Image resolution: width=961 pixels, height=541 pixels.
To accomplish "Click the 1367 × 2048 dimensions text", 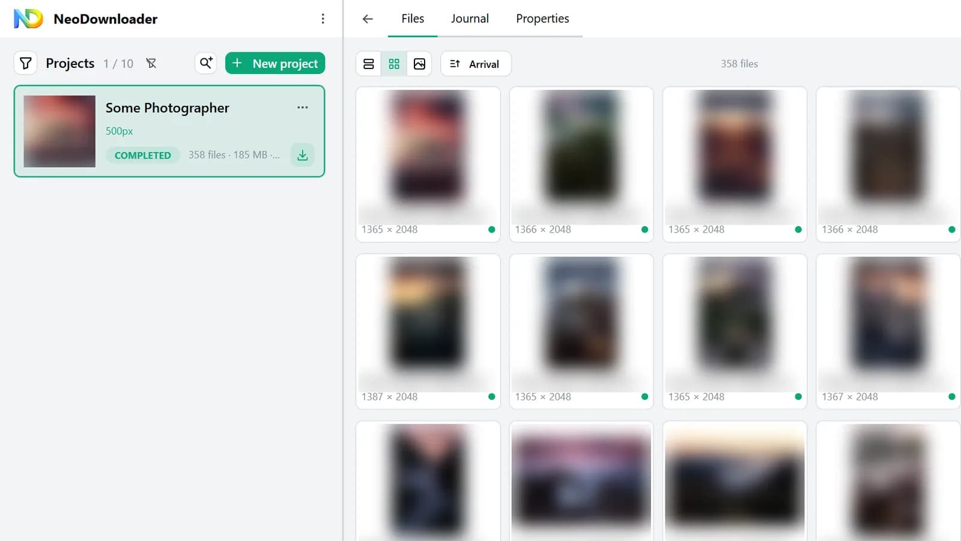I will click(850, 397).
